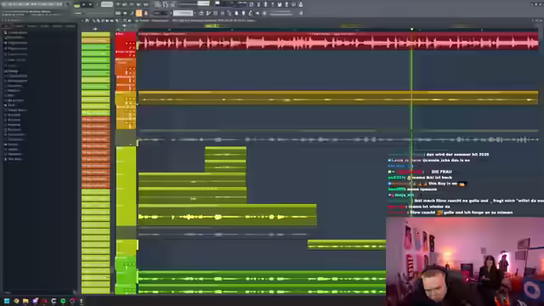The height and width of the screenshot is (306, 544).
Task: Open Spotify from the taskbar
Action: tap(63, 301)
